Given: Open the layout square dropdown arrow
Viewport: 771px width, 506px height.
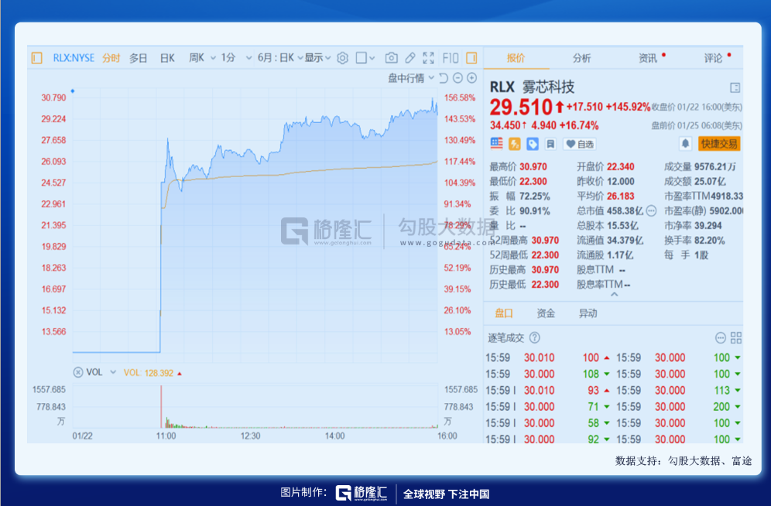Looking at the screenshot, I should (372, 58).
